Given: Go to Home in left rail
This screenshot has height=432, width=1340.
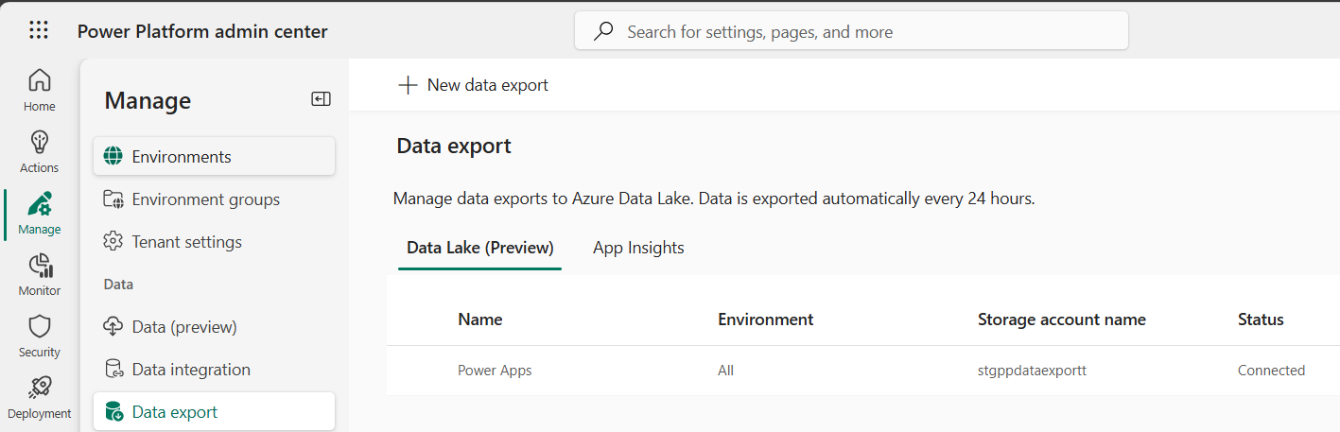Looking at the screenshot, I should [39, 91].
